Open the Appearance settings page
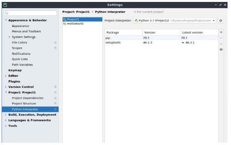The height and width of the screenshot is (145, 231). pos(20,26)
